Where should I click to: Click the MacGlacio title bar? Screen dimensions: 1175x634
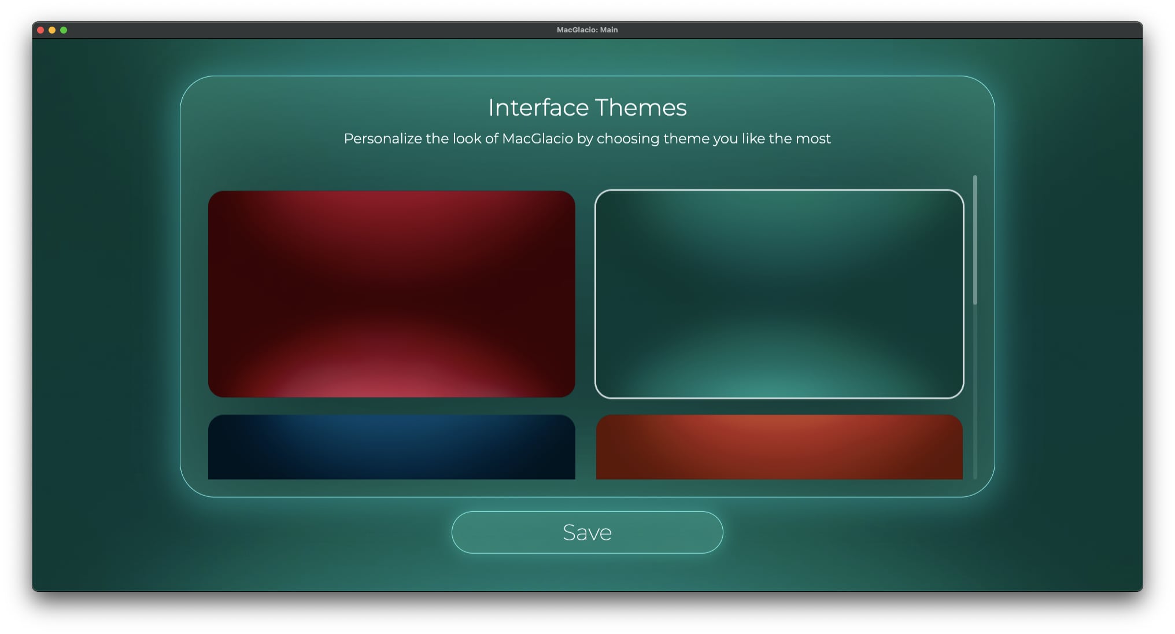coord(587,29)
